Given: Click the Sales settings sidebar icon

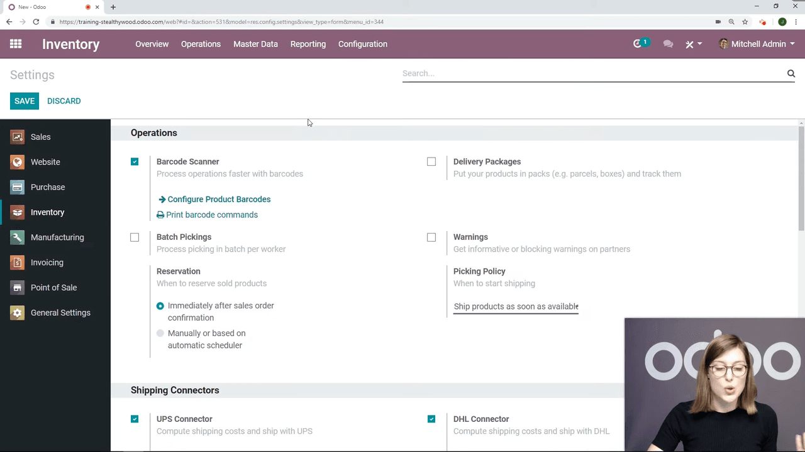Looking at the screenshot, I should [18, 137].
